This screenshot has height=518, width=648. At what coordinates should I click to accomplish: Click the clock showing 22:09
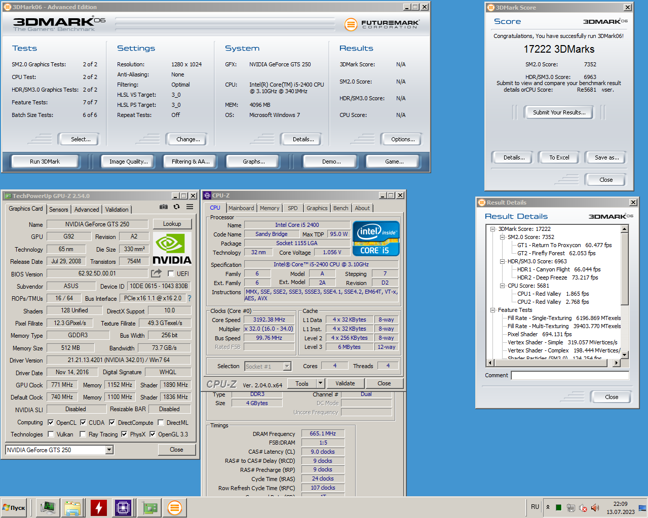coord(621,504)
